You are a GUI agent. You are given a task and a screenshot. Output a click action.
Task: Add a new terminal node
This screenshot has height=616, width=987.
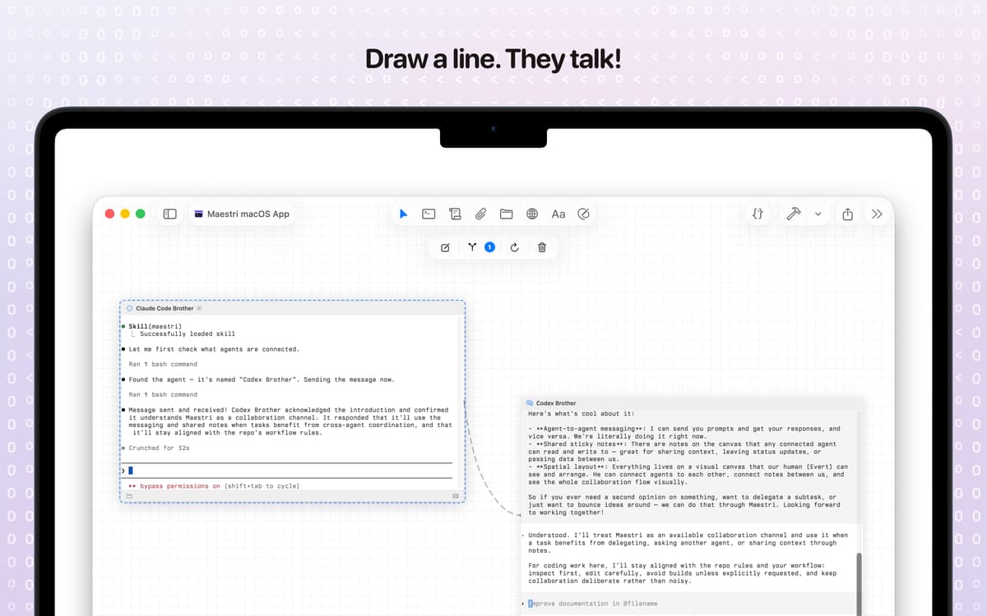tap(429, 214)
